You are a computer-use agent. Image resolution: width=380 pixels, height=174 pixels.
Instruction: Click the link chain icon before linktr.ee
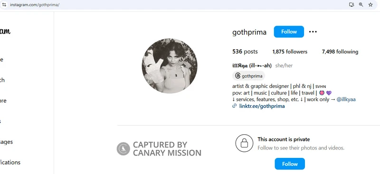[234, 106]
